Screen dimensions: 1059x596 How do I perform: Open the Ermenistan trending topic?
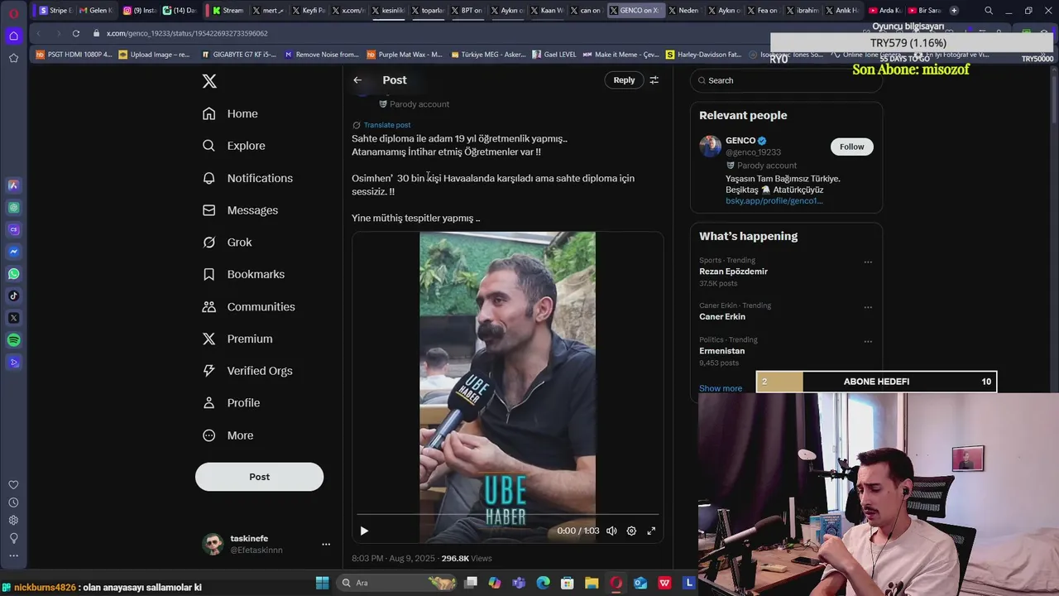[721, 351]
